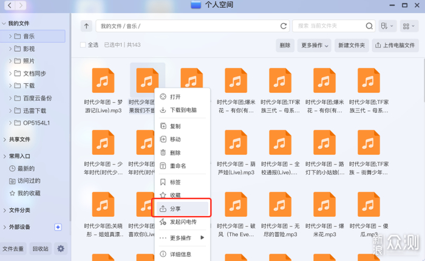
Task: Choose 打开 from context menu
Action: pyautogui.click(x=182, y=97)
